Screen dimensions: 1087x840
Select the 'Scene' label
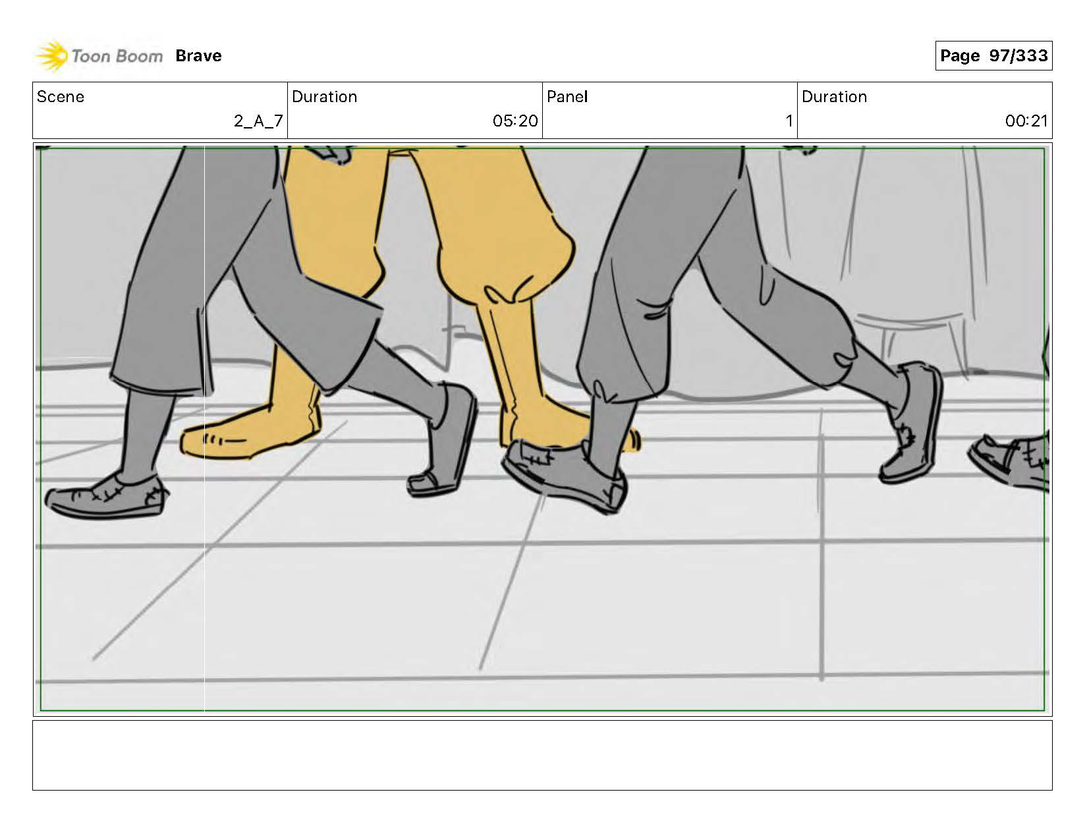61,97
